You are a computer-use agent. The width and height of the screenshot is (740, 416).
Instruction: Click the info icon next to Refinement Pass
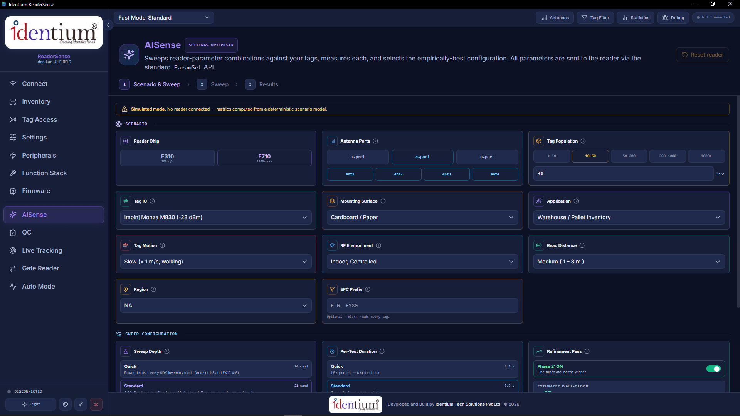(587, 351)
